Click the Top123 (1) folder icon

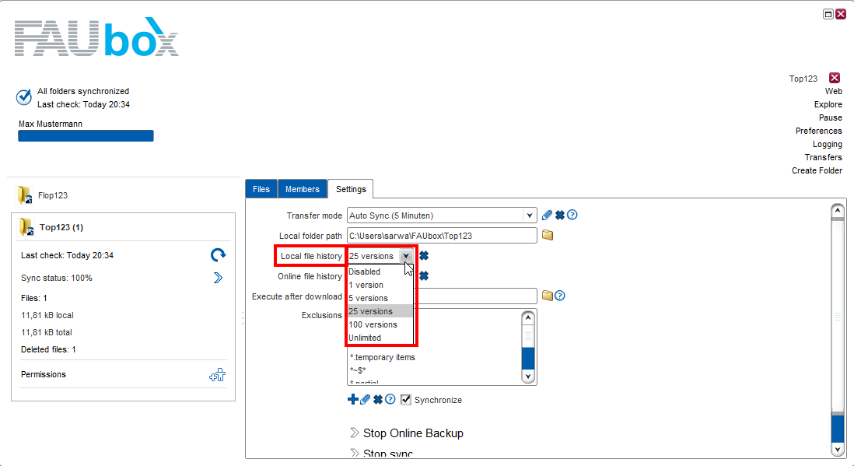click(26, 226)
